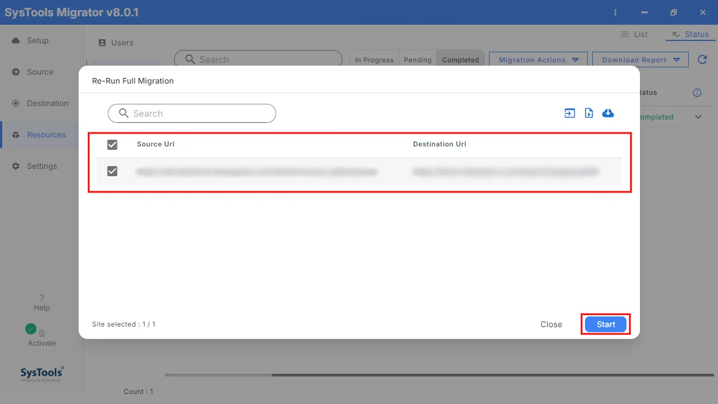This screenshot has width=718, height=404.
Task: Switch to the Status view tab
Action: point(690,34)
